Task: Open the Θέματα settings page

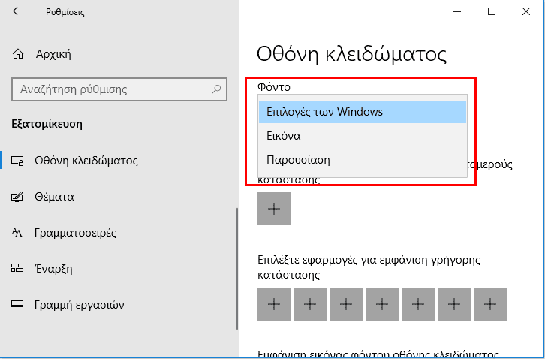Action: coord(54,197)
